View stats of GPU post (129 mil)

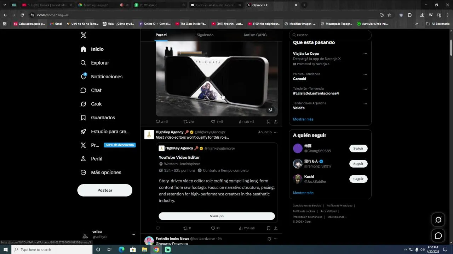pos(246,122)
